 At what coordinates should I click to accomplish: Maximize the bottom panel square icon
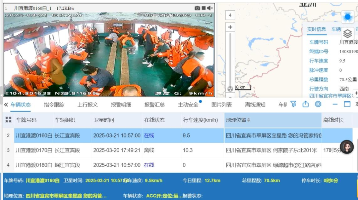pos(347,104)
